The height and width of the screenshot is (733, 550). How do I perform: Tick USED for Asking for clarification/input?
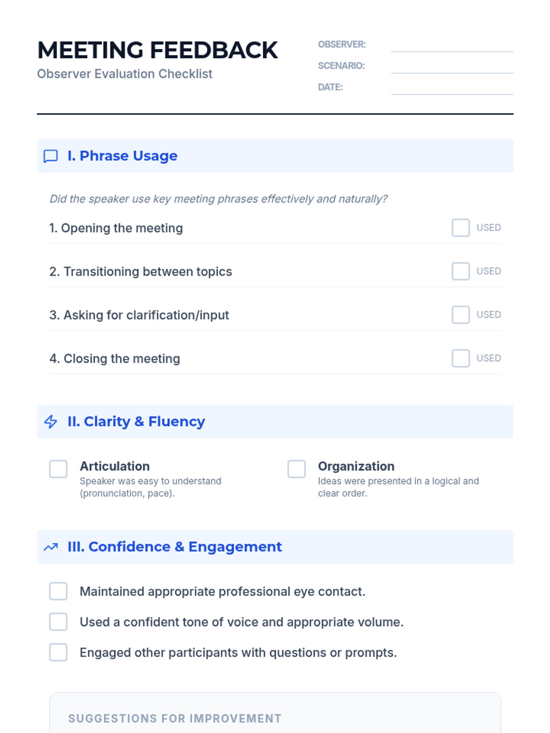pyautogui.click(x=461, y=315)
